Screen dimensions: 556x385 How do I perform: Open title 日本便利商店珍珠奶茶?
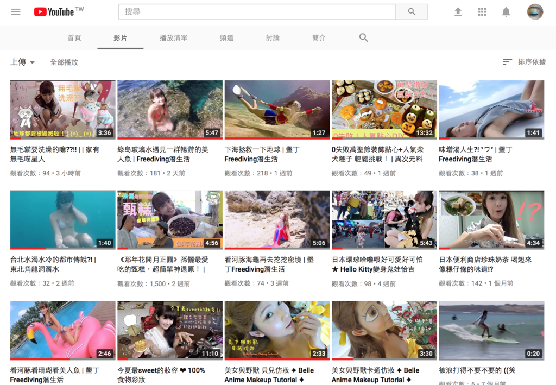pos(485,264)
